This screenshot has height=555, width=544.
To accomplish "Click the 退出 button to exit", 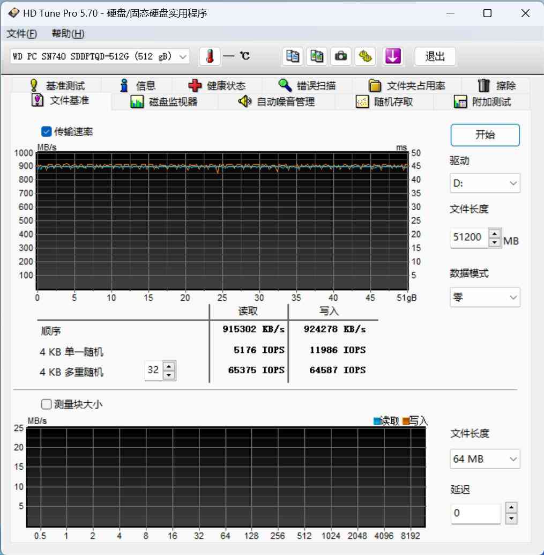I will 435,56.
